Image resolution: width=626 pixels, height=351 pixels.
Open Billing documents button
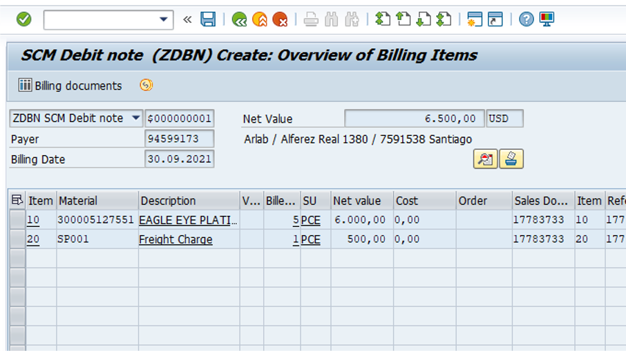click(x=70, y=86)
